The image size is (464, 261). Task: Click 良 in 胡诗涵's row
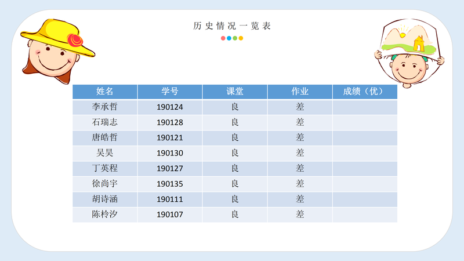235,199
